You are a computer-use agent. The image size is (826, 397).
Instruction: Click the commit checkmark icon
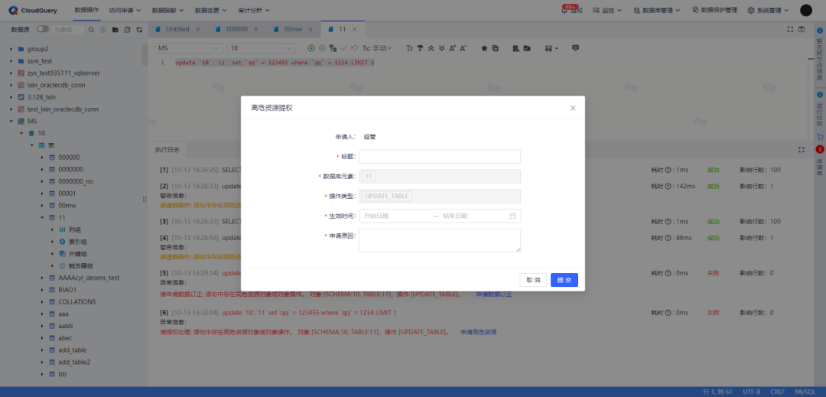click(343, 48)
